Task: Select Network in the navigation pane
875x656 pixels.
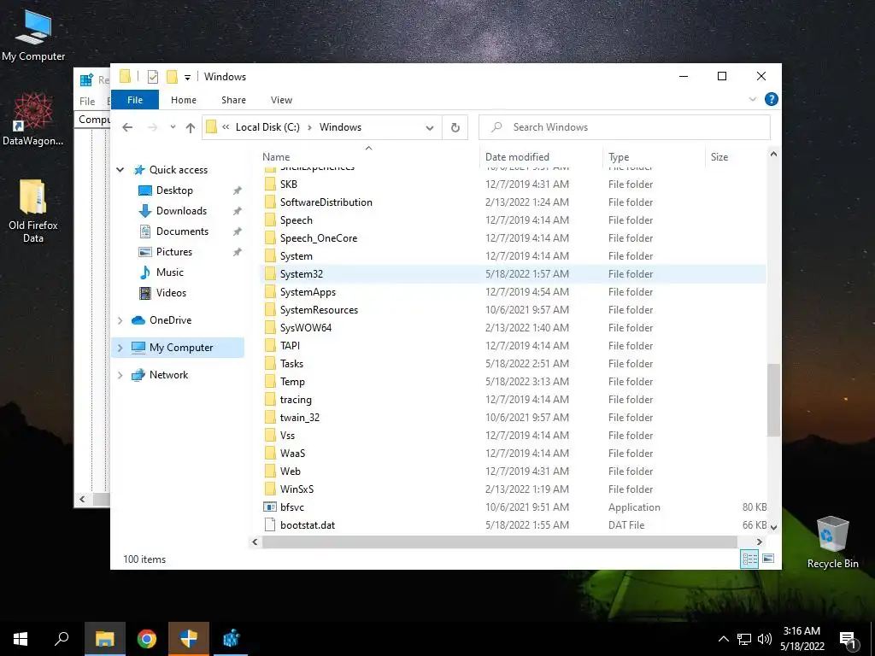Action: (x=168, y=375)
